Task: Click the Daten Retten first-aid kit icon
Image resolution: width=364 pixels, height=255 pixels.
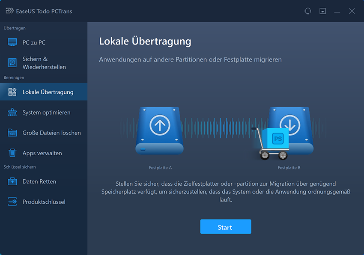Action: (12, 181)
